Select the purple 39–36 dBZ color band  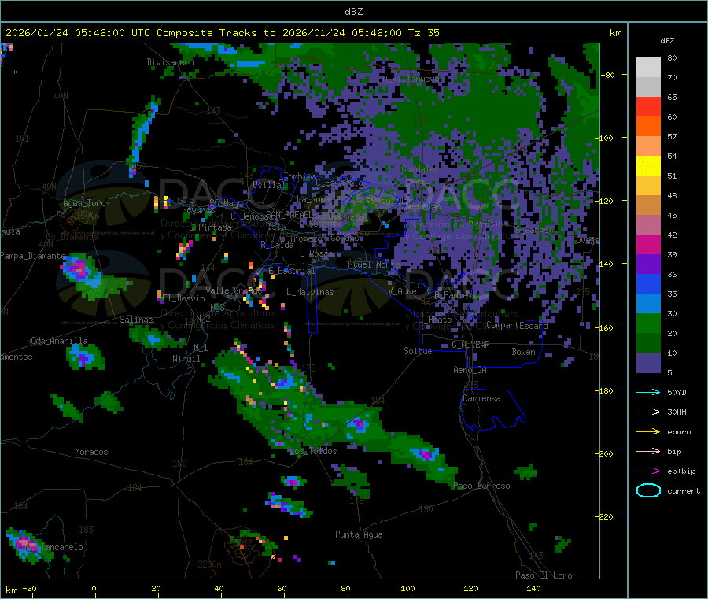point(648,264)
